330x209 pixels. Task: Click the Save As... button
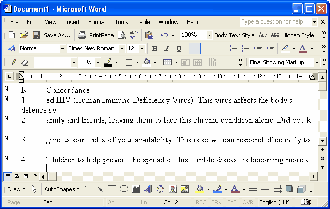pyautogui.click(x=57, y=35)
